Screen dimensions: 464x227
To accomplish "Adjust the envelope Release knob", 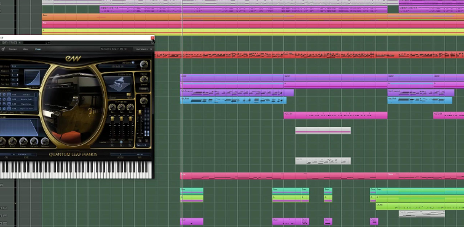I will point(45,141).
